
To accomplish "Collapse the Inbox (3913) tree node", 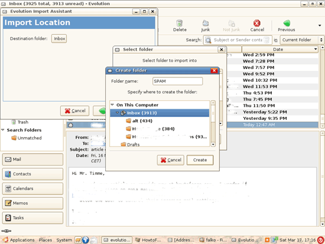I will tap(117, 113).
